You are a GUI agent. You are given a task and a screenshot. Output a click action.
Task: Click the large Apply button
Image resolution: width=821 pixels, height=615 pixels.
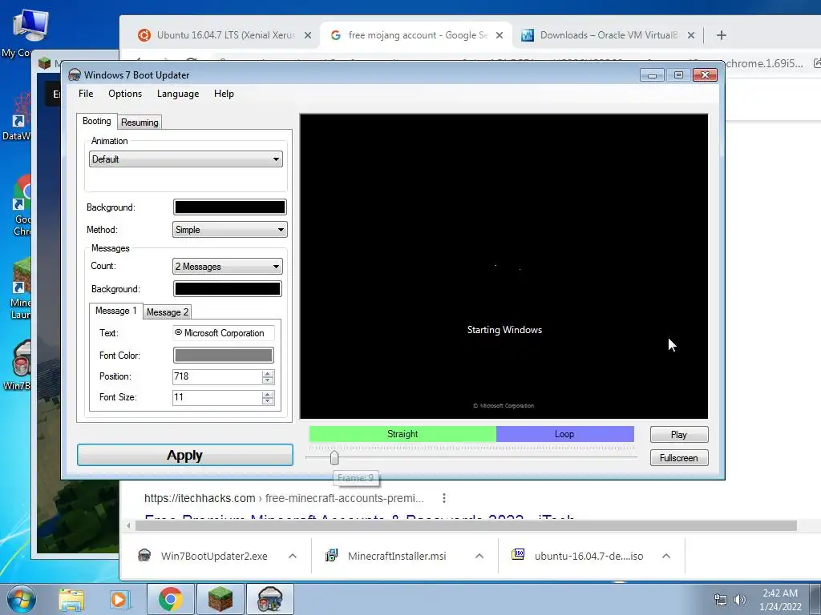coord(185,455)
